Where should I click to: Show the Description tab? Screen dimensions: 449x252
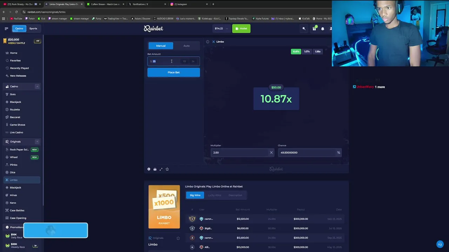coord(235,195)
